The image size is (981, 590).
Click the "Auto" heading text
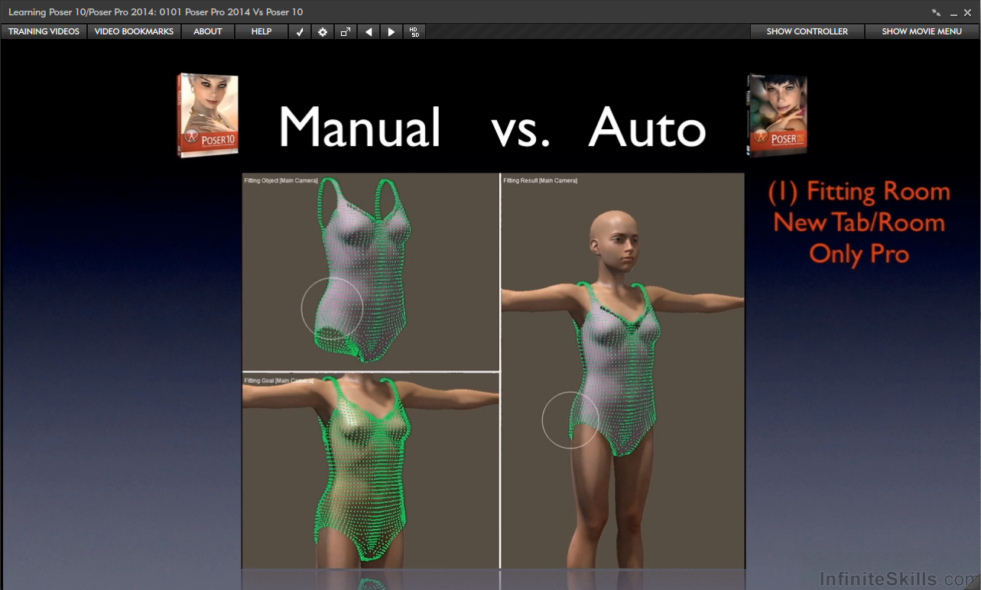[647, 127]
